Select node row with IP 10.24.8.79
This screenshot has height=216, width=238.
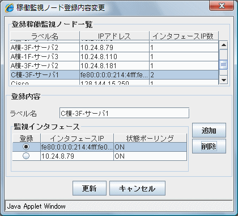[x=114, y=48]
